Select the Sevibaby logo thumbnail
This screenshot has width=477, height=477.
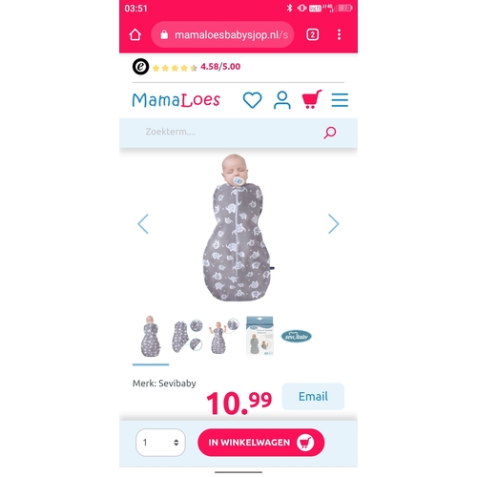[296, 336]
